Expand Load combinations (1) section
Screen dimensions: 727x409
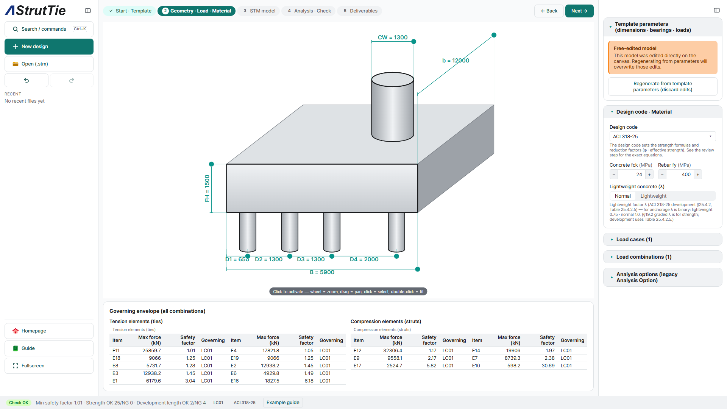[x=662, y=257]
